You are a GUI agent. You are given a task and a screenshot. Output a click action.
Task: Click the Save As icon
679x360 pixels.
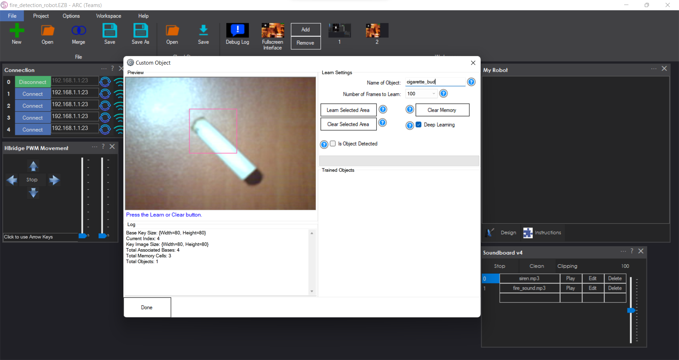point(140,34)
